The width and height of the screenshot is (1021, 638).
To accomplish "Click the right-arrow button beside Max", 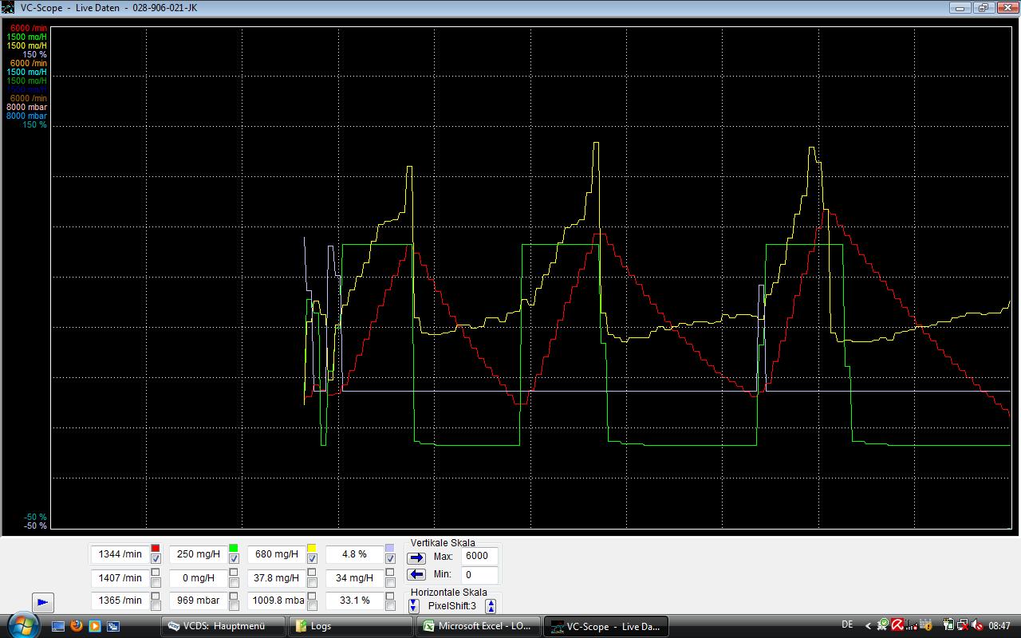I will point(416,557).
